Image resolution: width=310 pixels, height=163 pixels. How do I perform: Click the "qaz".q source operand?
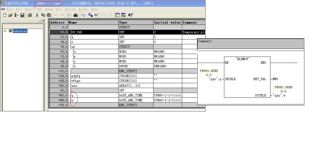215,79
